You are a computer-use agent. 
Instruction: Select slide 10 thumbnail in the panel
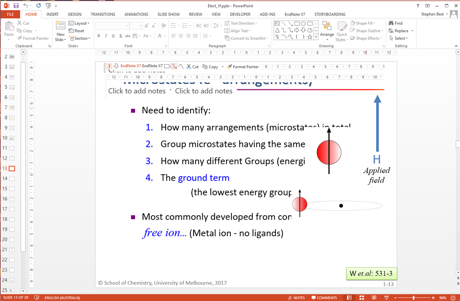pos(12,138)
